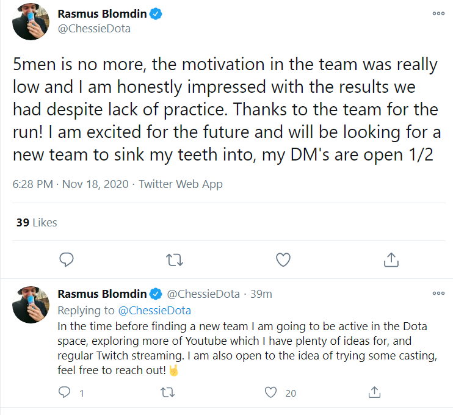Like the main tweet with heart icon

coord(283,260)
